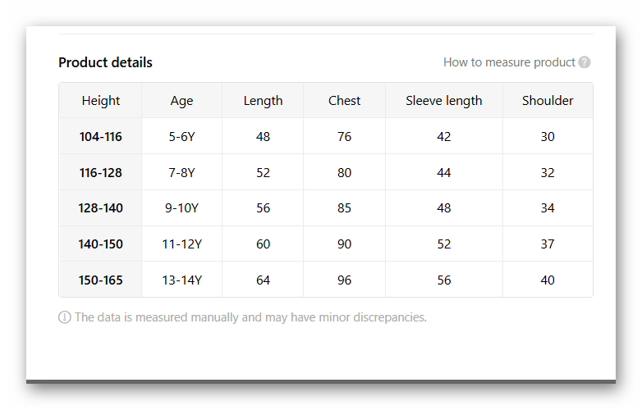Click the Product details heading
This screenshot has height=410, width=642.
105,62
